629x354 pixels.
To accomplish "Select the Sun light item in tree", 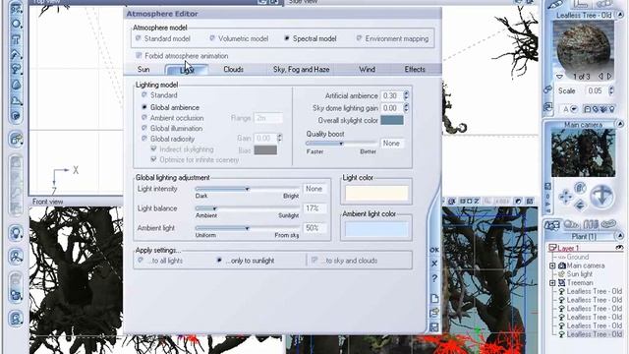I will click(x=579, y=274).
